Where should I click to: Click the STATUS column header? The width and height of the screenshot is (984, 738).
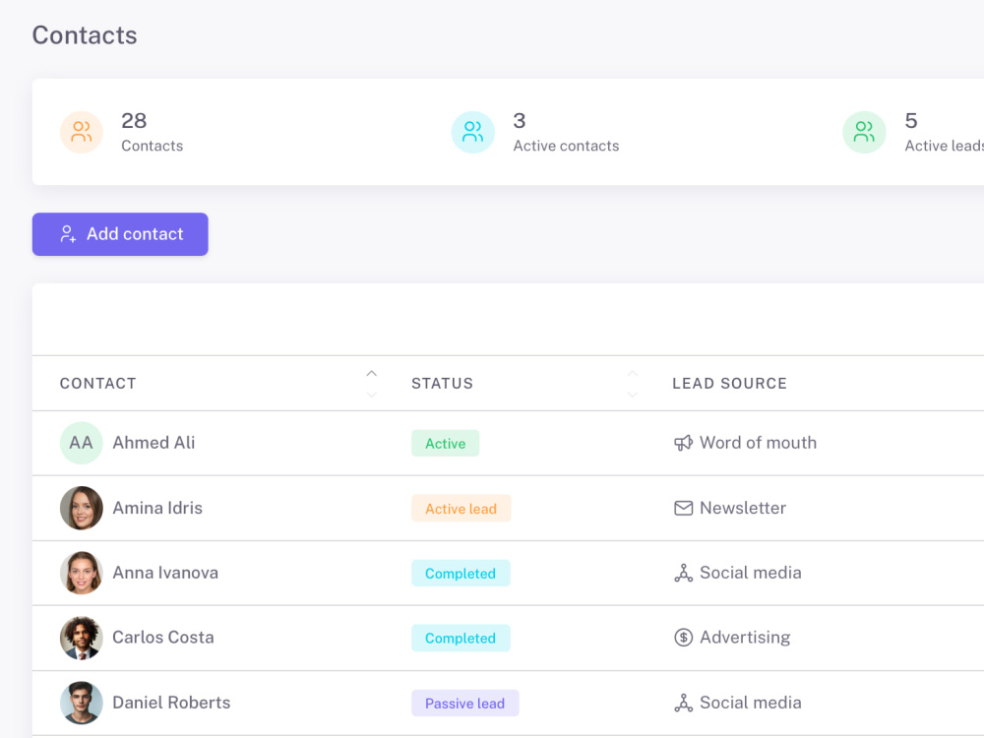coord(442,384)
